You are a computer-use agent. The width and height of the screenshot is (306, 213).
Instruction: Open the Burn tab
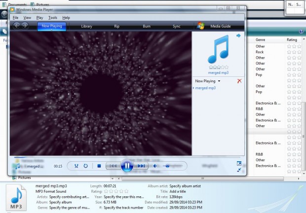point(147,26)
